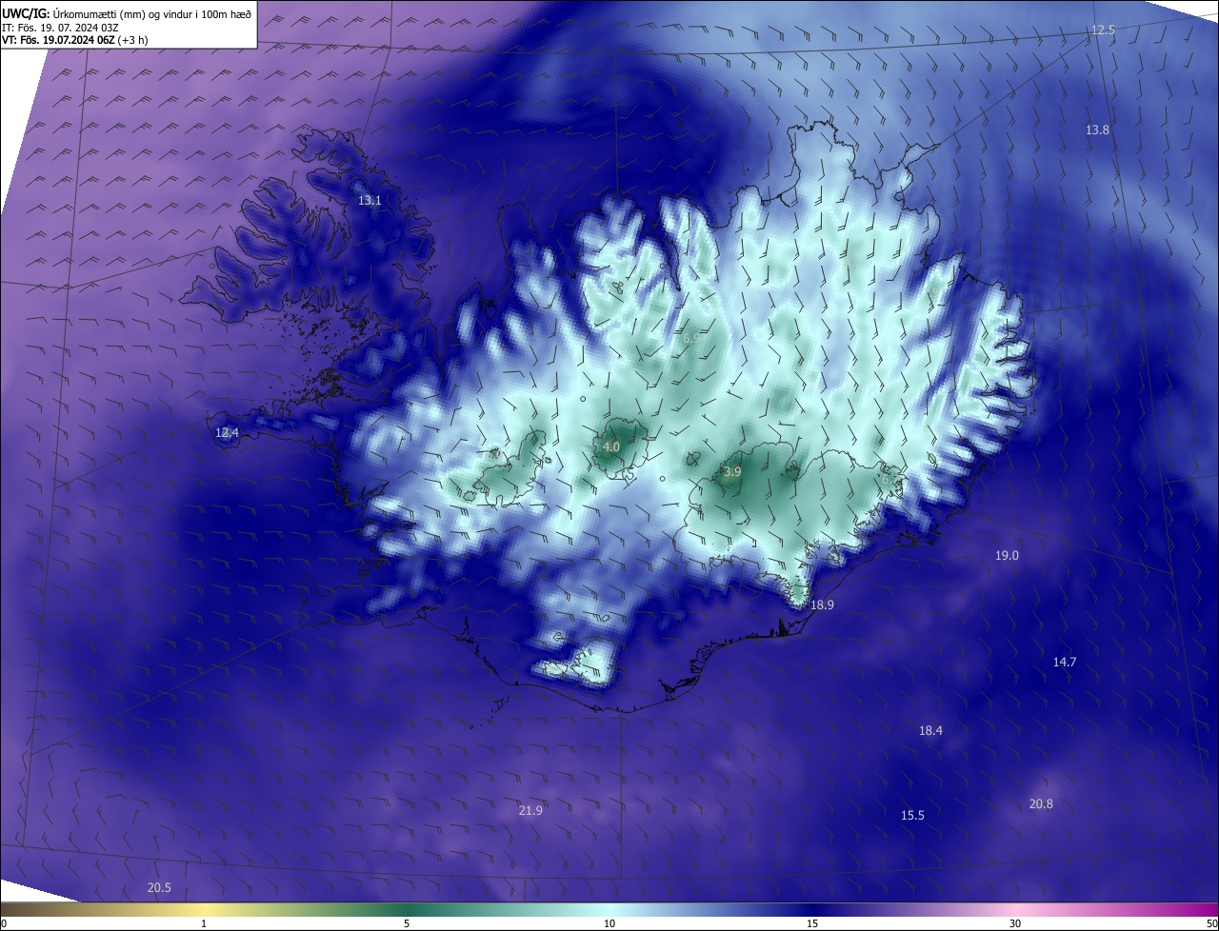
Task: Click the 13.1 value over the Westfjords
Action: pyautogui.click(x=370, y=201)
